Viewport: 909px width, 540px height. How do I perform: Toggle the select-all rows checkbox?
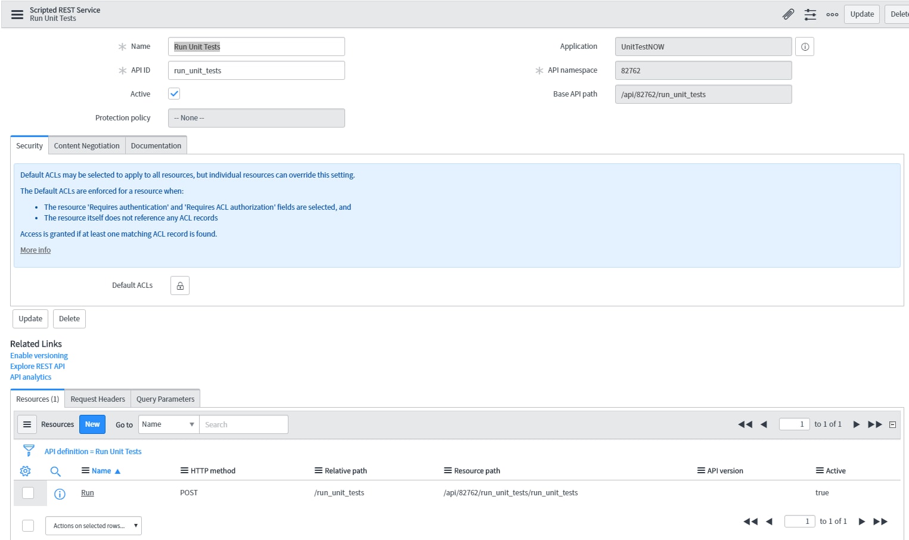click(x=28, y=526)
